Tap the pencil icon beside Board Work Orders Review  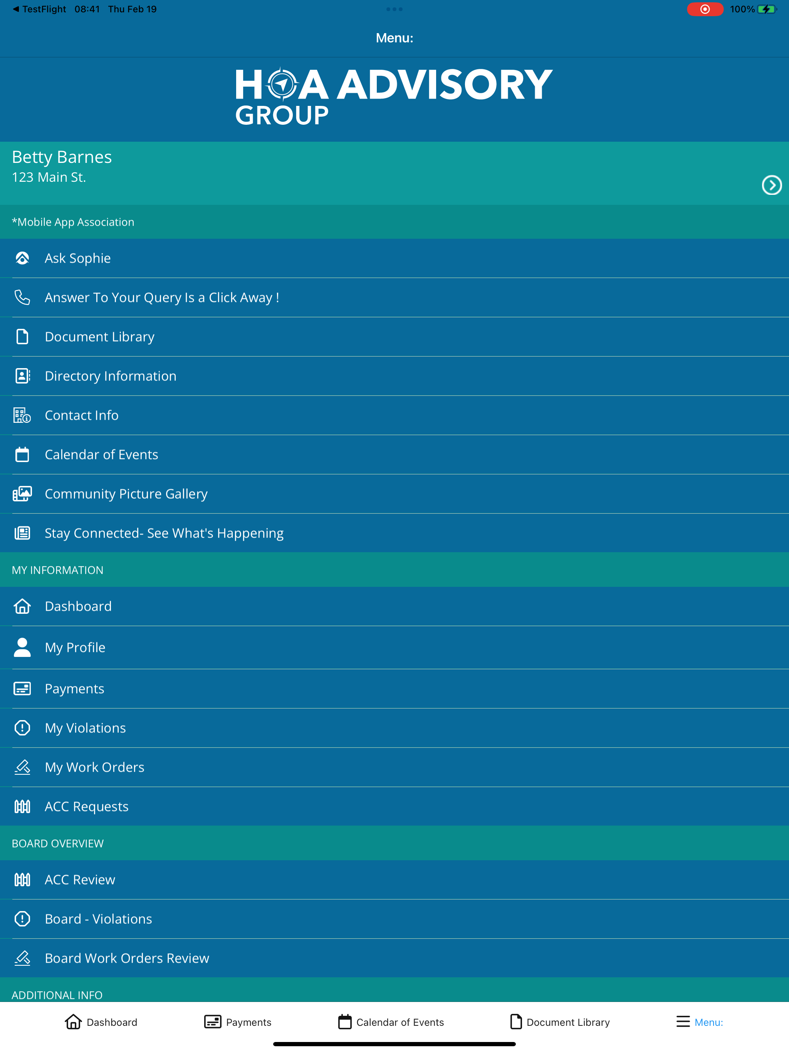click(22, 958)
